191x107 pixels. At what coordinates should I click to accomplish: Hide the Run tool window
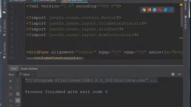pyautogui.click(x=179, y=74)
